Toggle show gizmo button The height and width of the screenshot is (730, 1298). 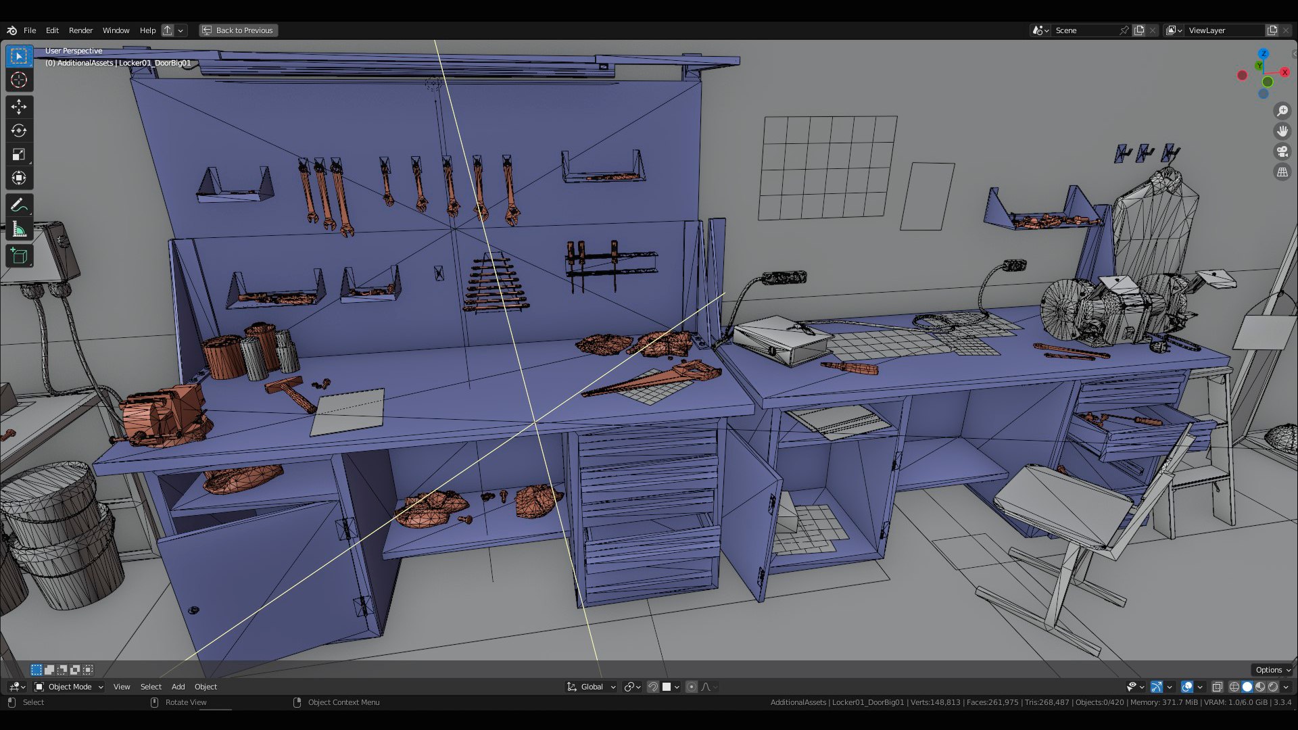[x=1157, y=687]
